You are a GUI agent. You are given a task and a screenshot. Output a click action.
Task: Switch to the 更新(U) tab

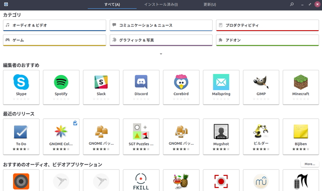pyautogui.click(x=210, y=5)
